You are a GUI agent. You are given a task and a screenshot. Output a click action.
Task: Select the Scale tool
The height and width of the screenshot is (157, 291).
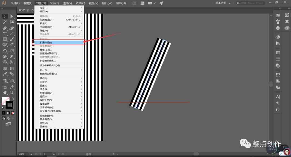(12, 51)
